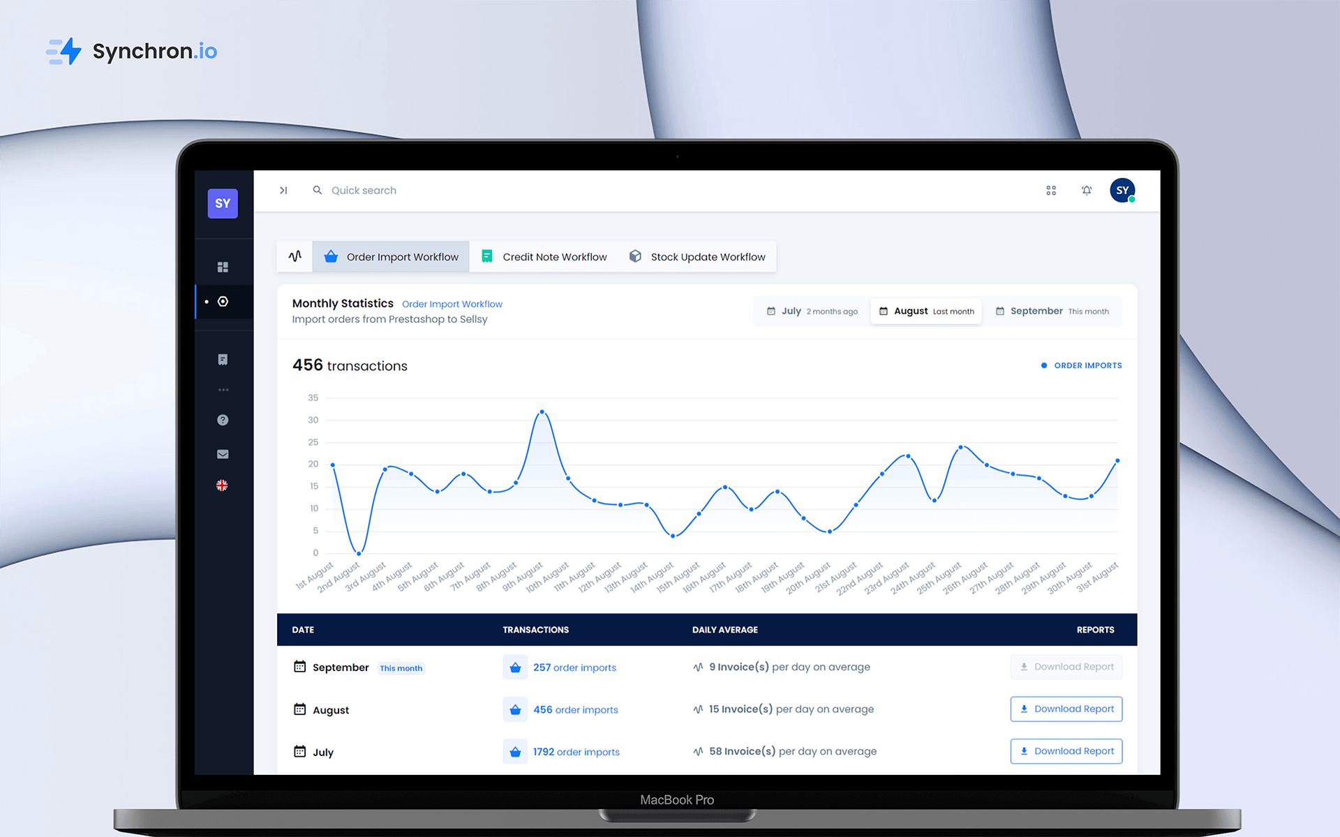Change language with UK flag icon
This screenshot has height=837, width=1340.
coord(222,485)
